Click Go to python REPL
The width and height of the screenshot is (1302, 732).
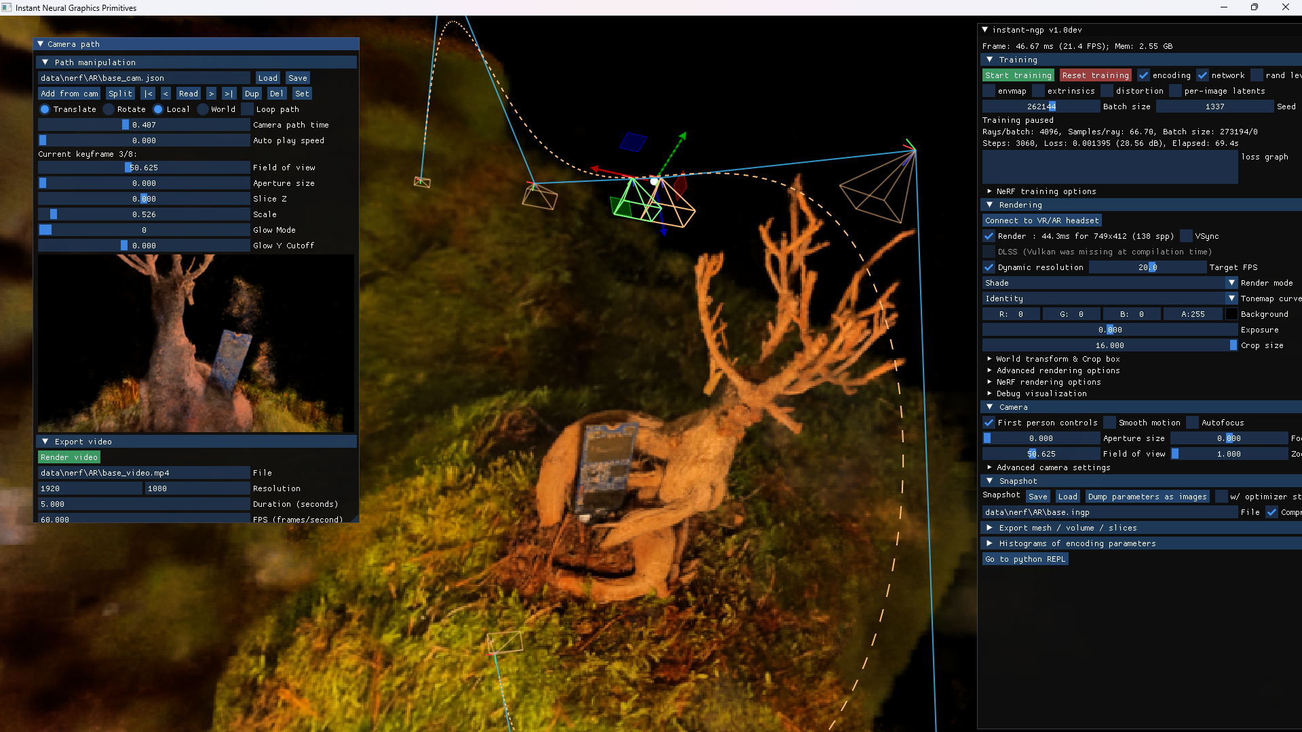coord(1026,559)
